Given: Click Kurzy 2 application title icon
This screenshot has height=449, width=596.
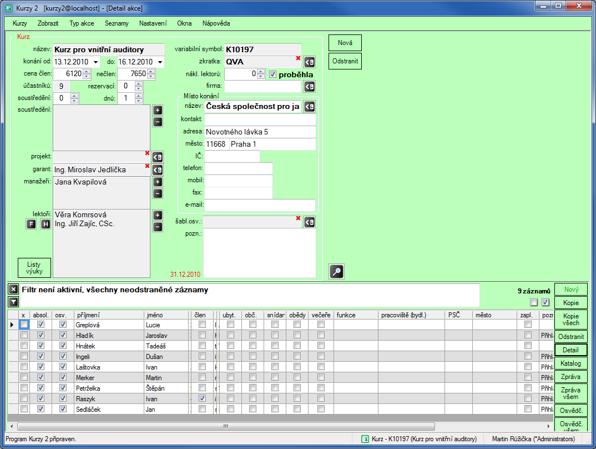Looking at the screenshot, I should click(x=9, y=8).
